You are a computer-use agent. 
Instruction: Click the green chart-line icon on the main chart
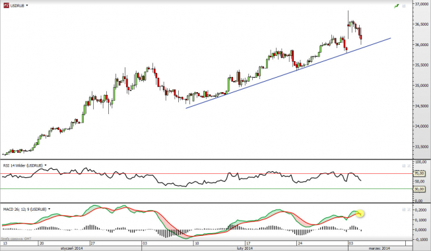(397, 6)
